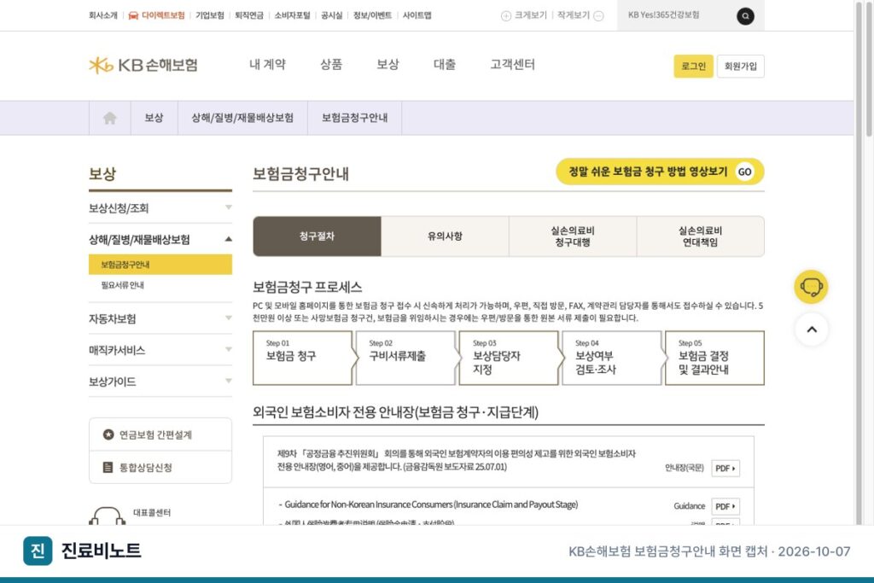Select 보험금청구안내 in the sidebar
This screenshot has height=583, width=874.
click(160, 265)
